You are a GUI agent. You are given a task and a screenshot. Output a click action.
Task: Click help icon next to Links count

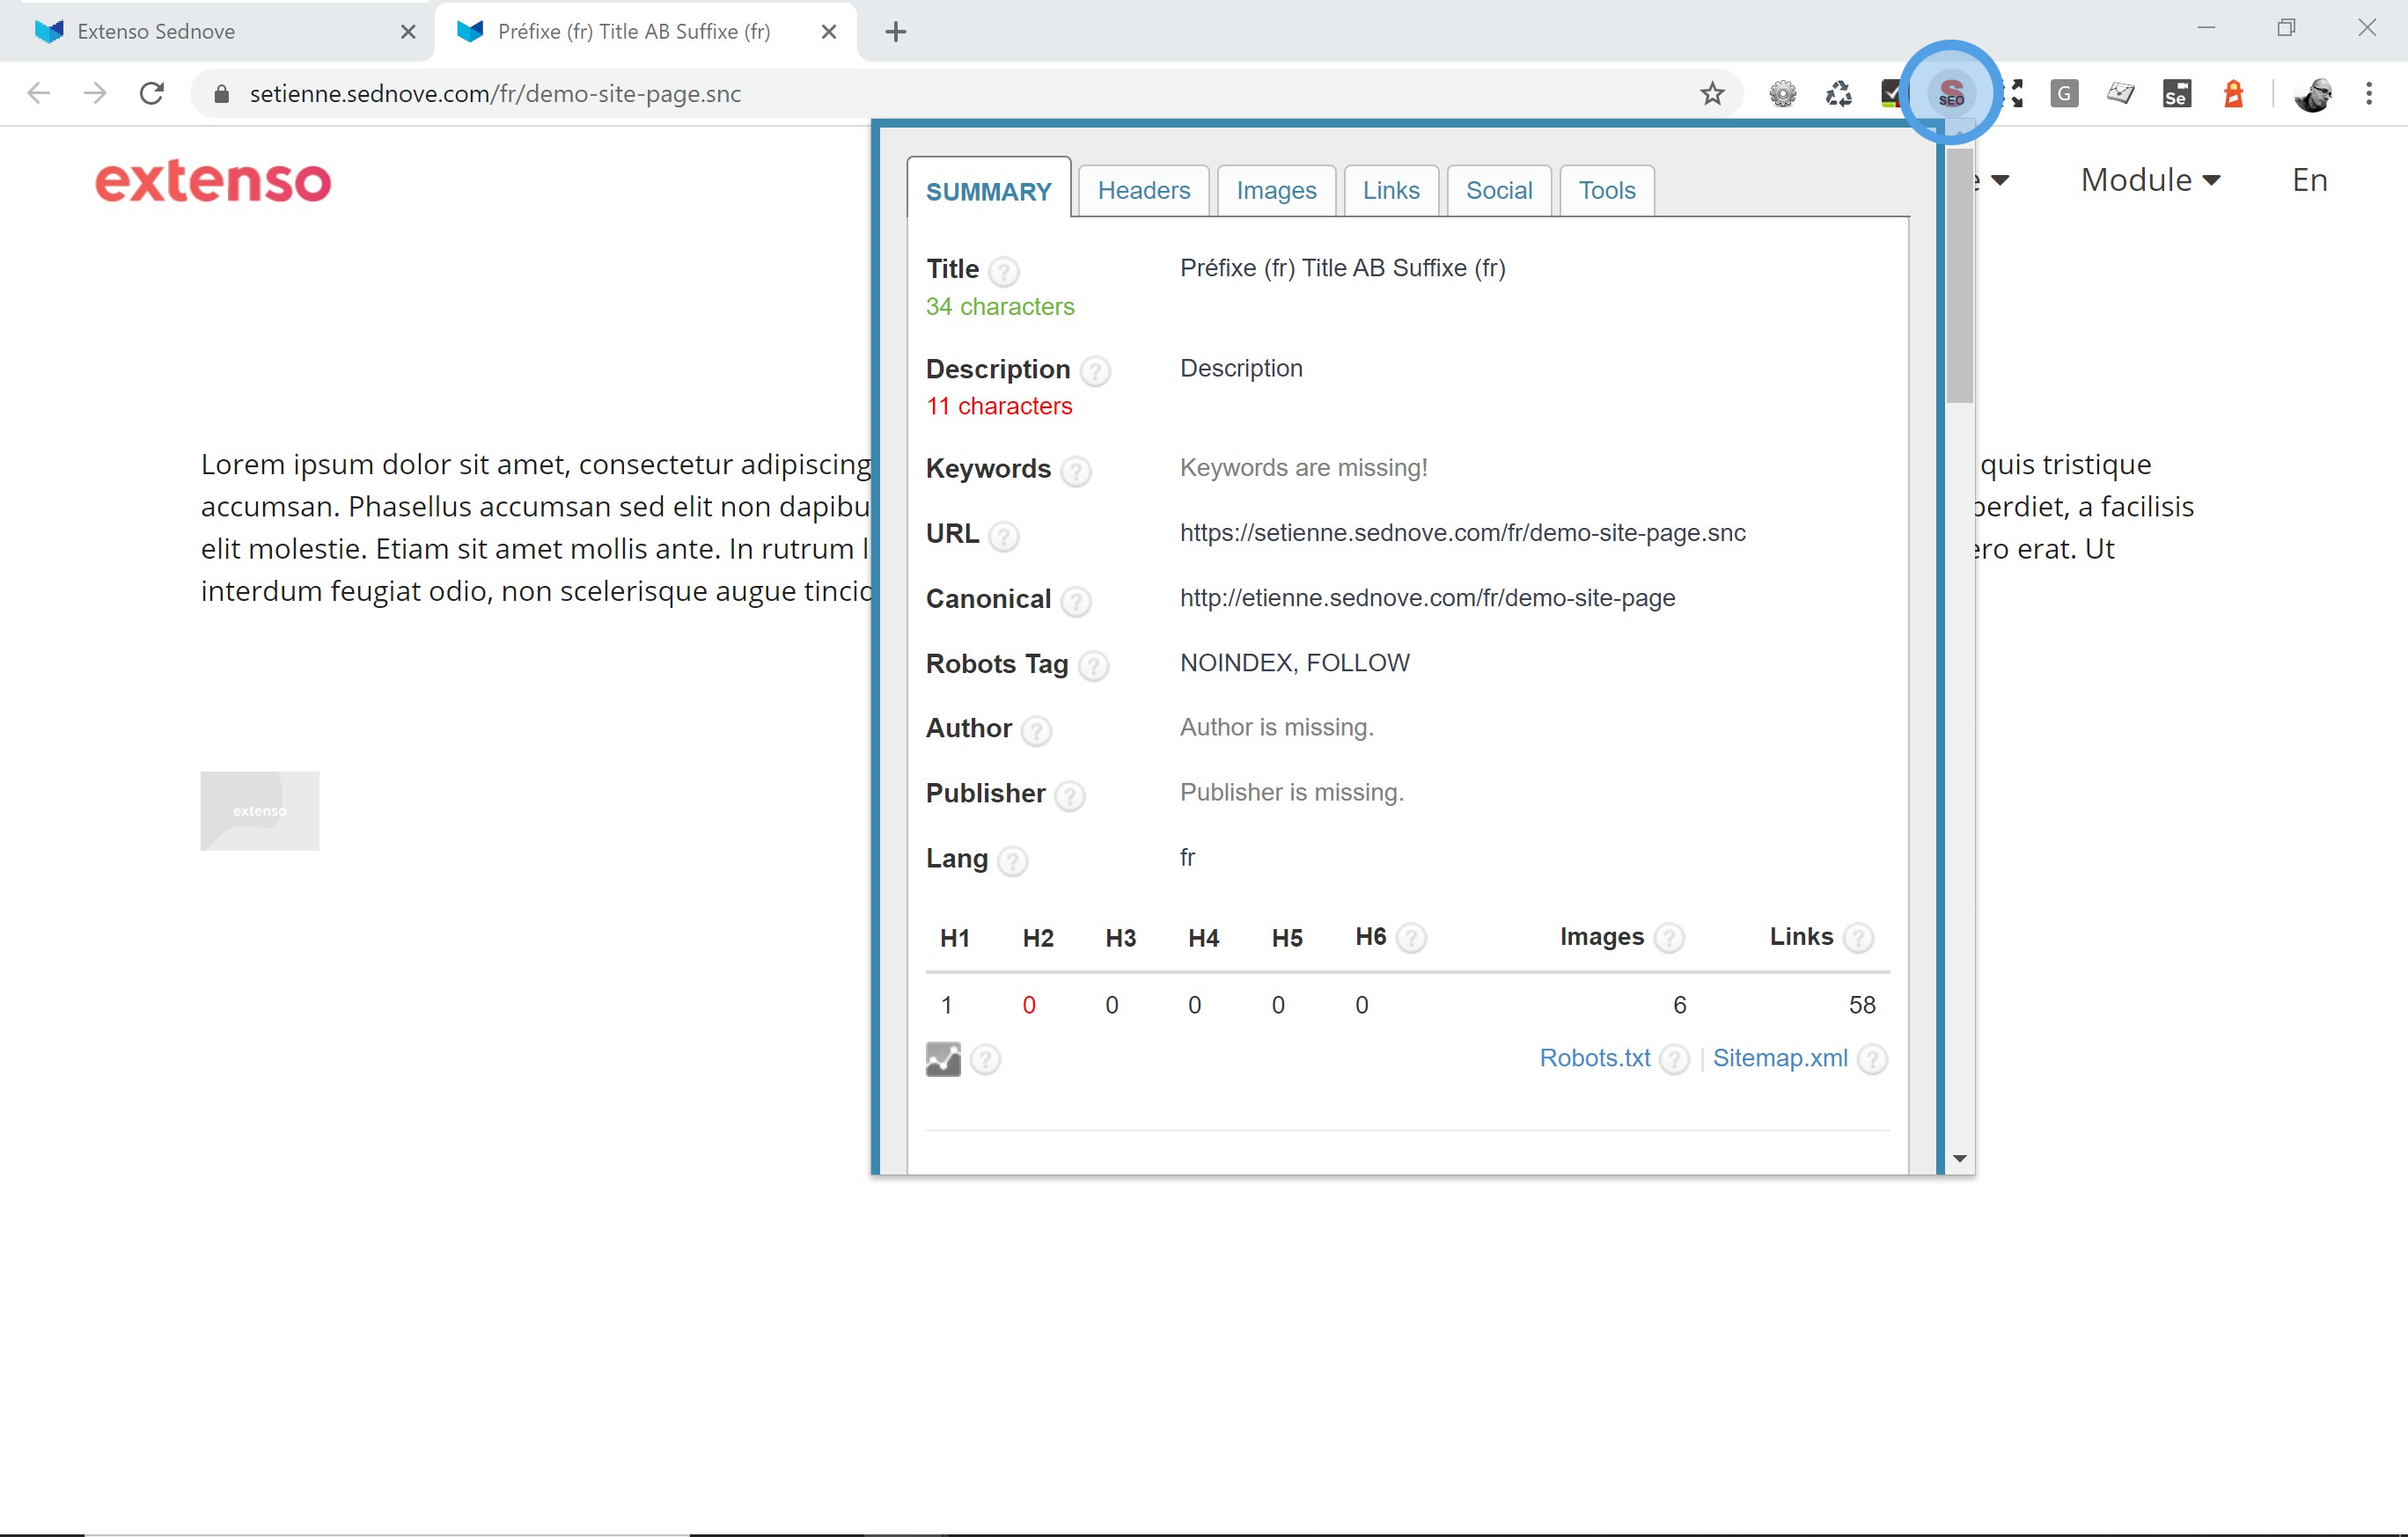pos(1857,939)
